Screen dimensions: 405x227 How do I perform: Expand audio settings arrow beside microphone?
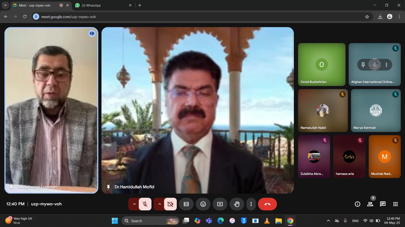tap(134, 204)
